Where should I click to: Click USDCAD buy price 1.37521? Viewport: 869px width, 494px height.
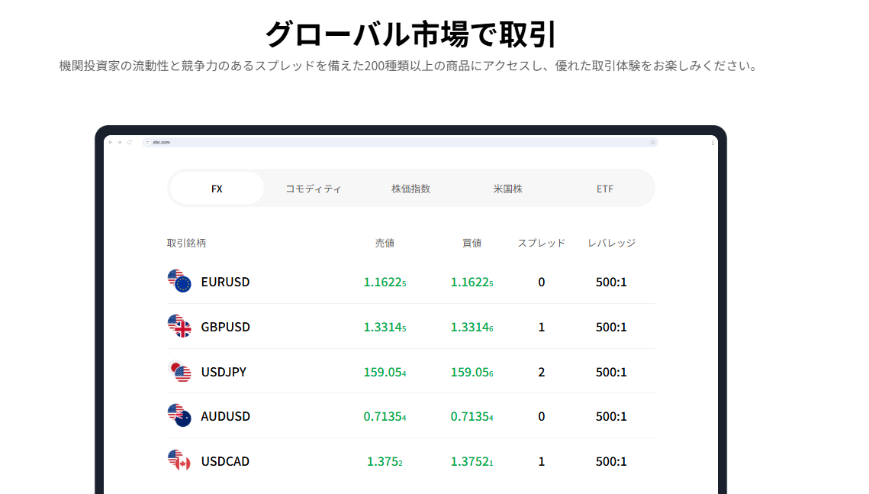pos(472,461)
